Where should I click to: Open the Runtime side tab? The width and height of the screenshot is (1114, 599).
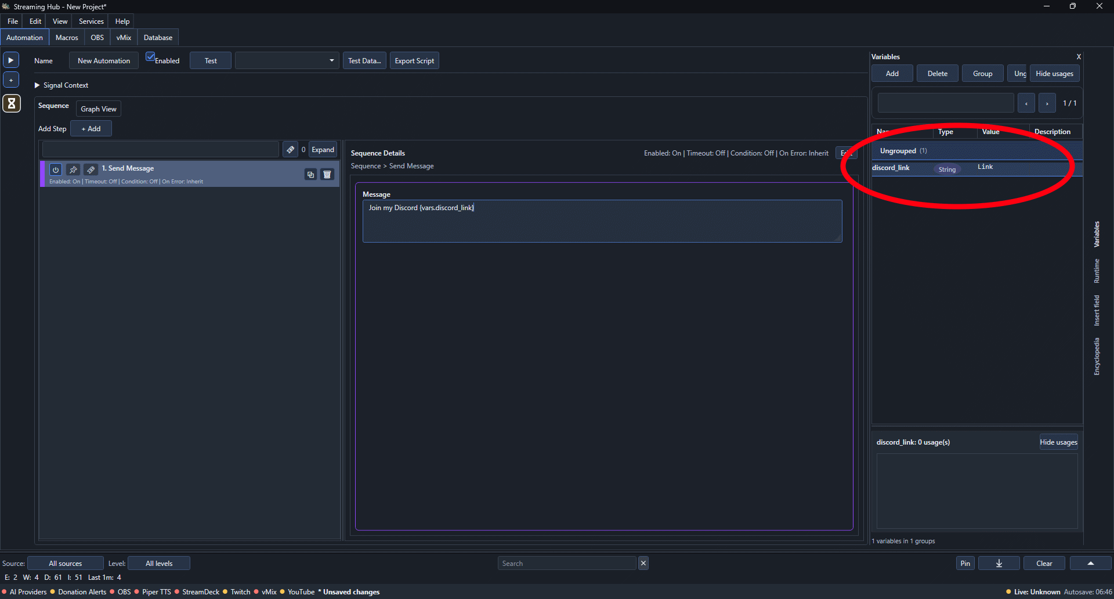(x=1097, y=271)
